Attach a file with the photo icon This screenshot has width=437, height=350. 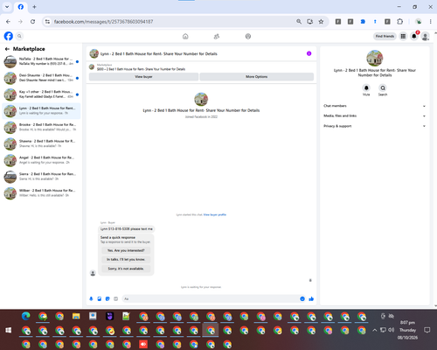tap(100, 298)
